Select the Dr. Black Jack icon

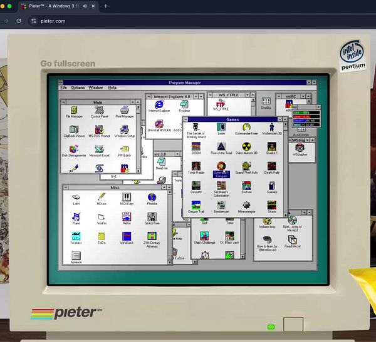(229, 238)
